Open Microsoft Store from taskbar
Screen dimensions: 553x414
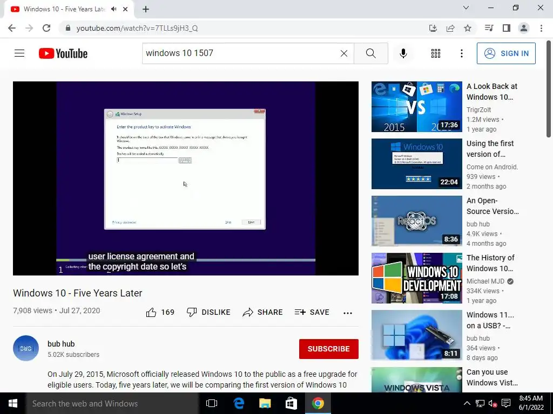point(291,403)
